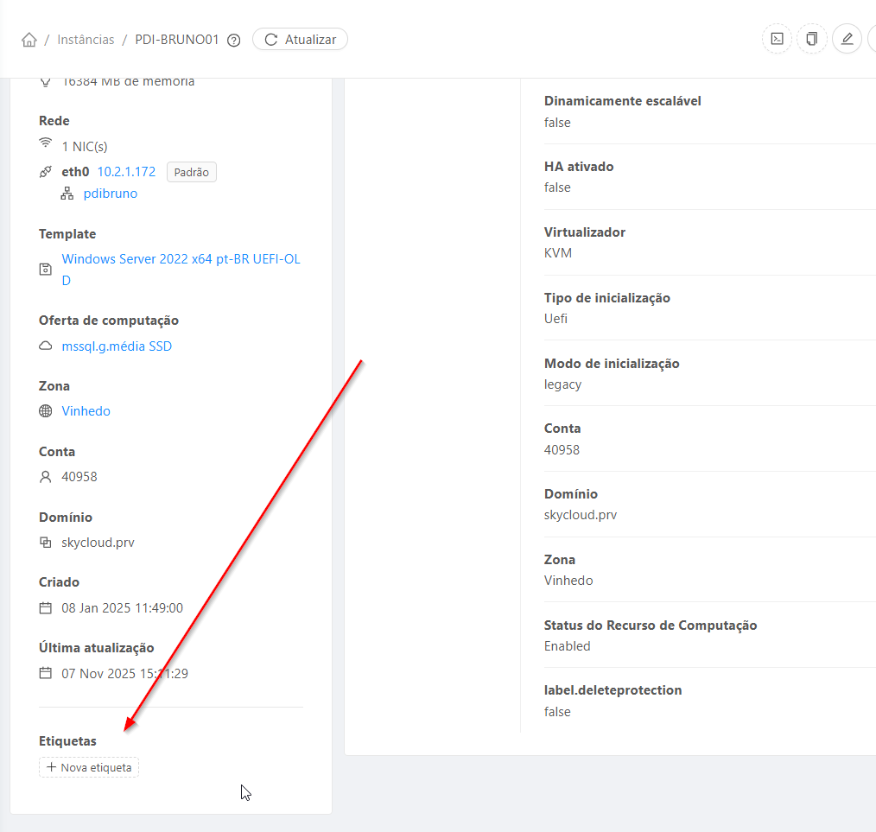
Task: Click the calendar icon beside Criado date
Action: (46, 608)
